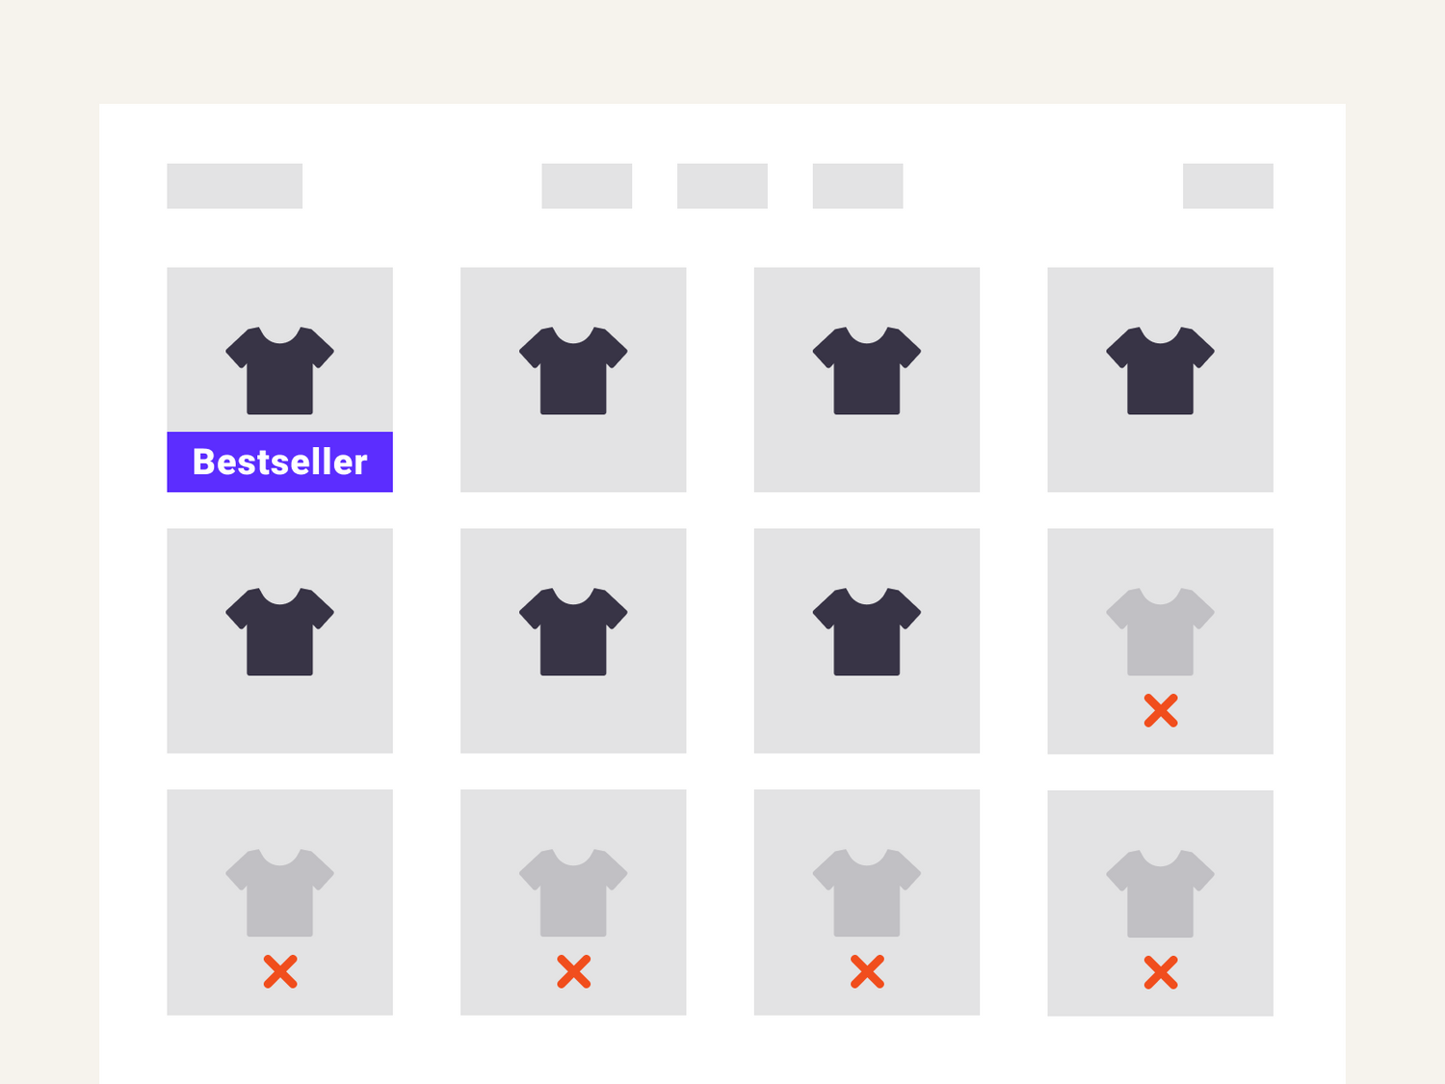The height and width of the screenshot is (1084, 1445).
Task: Pick the dark t-shirt in middle row, third tile
Action: (x=867, y=632)
